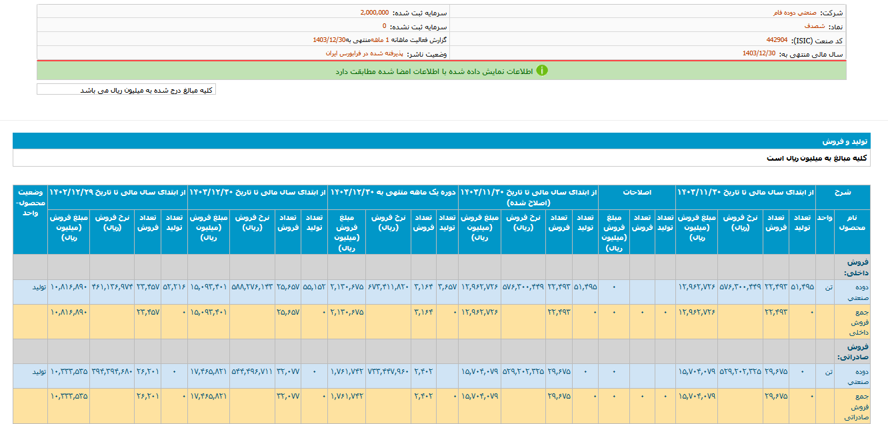Click the ticker symbol شصدف
The height and width of the screenshot is (424, 888).
pyautogui.click(x=814, y=26)
